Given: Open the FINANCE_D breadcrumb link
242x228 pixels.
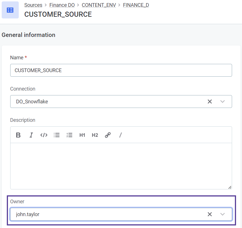Looking at the screenshot, I should [x=136, y=5].
